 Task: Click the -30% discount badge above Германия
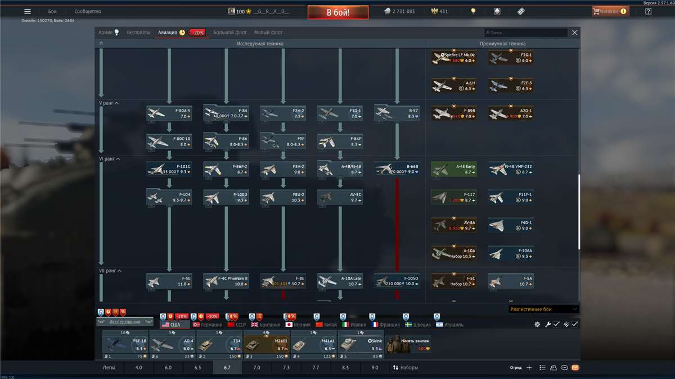point(212,316)
